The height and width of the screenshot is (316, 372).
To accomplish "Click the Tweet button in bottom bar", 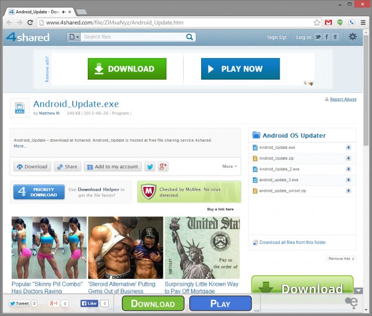I will point(20,303).
